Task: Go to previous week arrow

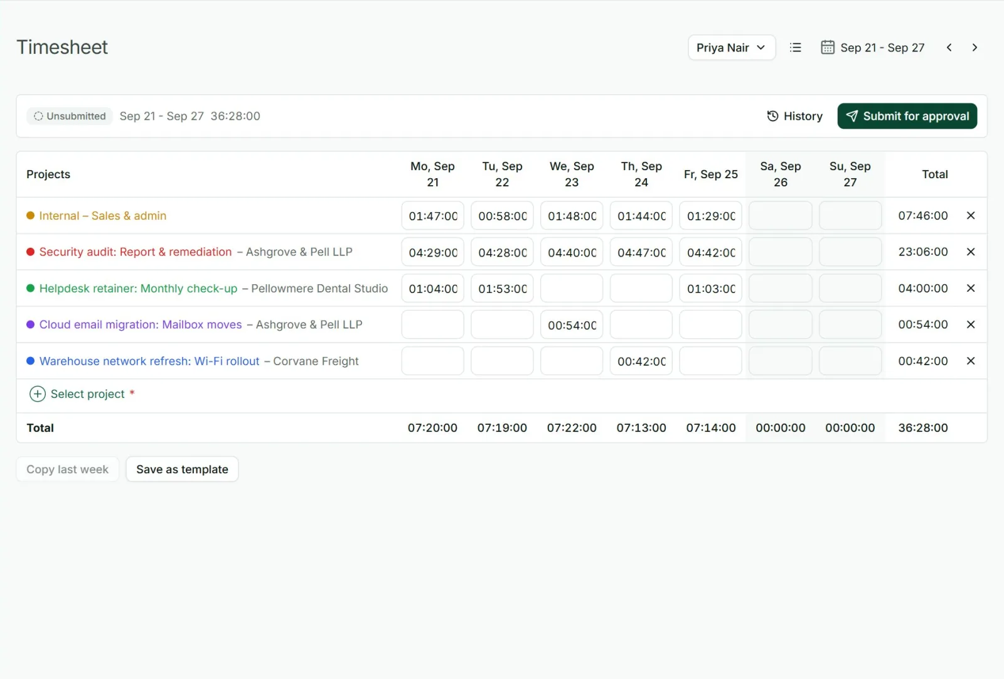Action: click(949, 48)
